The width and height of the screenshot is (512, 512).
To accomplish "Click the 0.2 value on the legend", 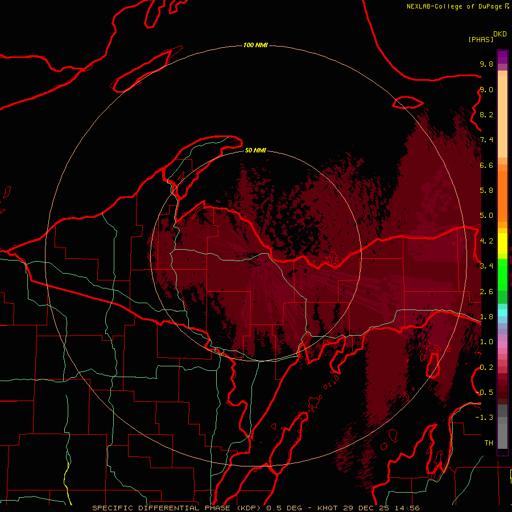I will pos(486,367).
